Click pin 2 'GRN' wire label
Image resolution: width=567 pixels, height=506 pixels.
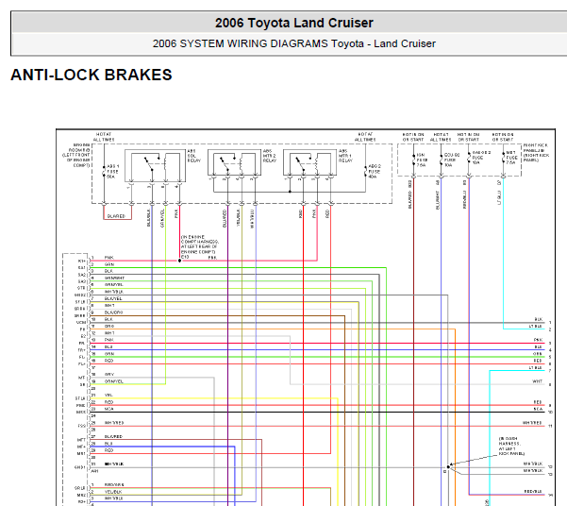point(109,264)
